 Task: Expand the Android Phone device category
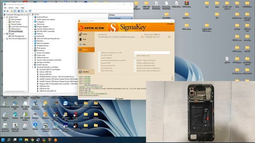[x=33, y=17]
